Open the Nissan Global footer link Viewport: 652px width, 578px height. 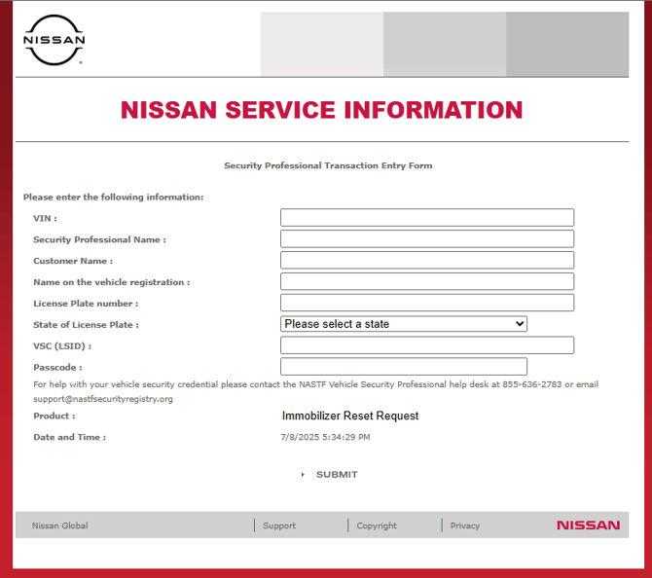point(60,525)
